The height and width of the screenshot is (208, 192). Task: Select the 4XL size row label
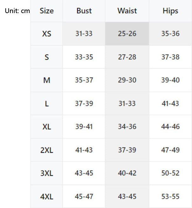point(46,197)
